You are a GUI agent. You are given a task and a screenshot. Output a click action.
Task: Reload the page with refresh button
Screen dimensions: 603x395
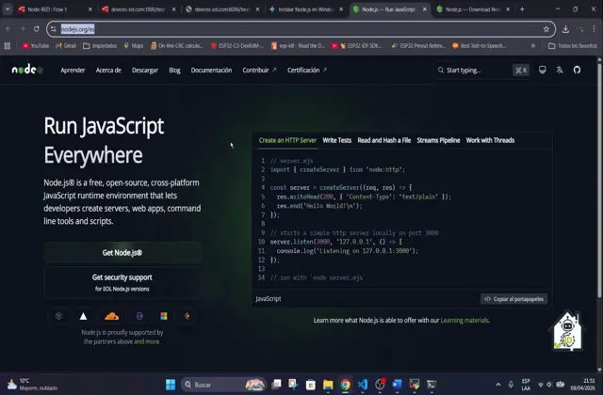point(37,29)
